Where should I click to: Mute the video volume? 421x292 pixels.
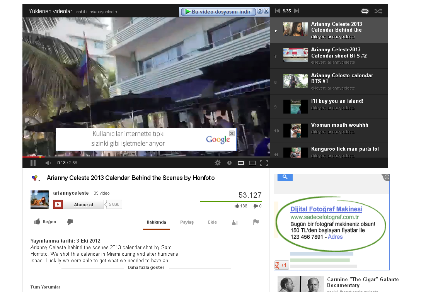(x=48, y=163)
